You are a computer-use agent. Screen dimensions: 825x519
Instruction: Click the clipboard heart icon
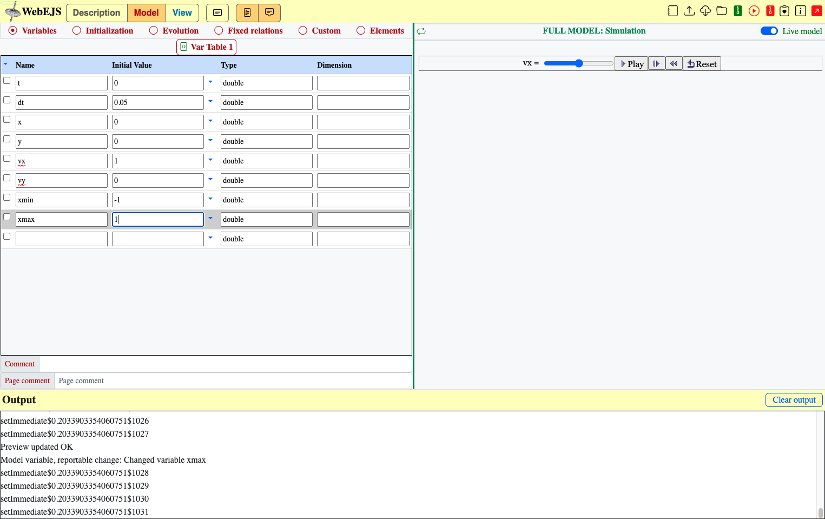tap(784, 11)
